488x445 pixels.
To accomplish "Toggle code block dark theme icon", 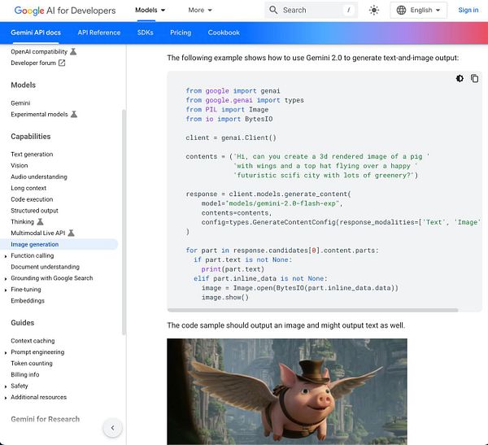I will 460,78.
